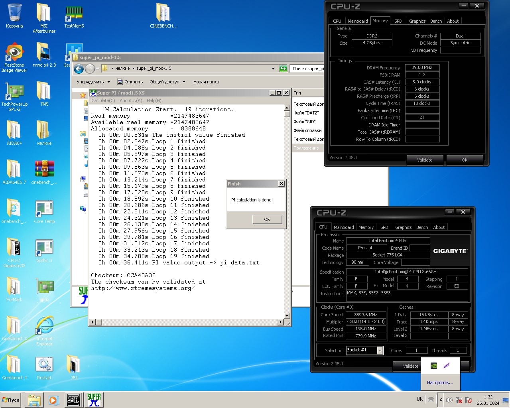This screenshot has height=408, width=510.
Task: Switch to Graphics tab in upper CPU-Z window
Action: tap(417, 21)
